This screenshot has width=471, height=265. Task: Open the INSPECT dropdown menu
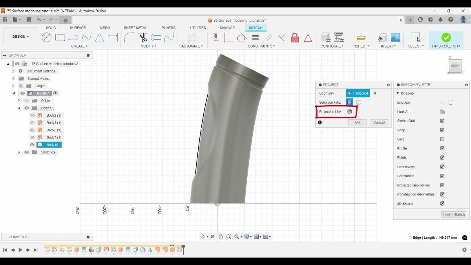coord(361,46)
